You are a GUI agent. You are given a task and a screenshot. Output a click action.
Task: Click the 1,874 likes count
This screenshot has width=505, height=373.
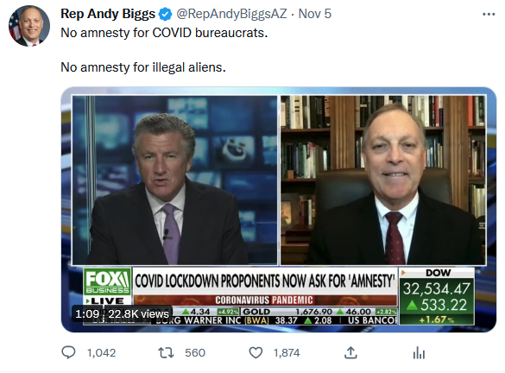point(287,352)
